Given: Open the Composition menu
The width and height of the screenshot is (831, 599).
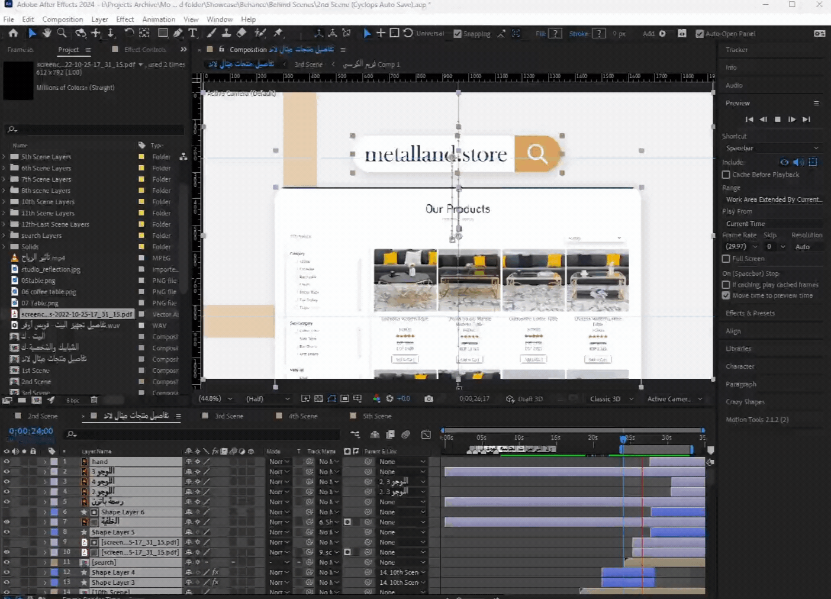Looking at the screenshot, I should 63,19.
